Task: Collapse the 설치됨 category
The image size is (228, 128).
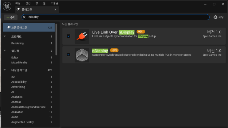Action: pos(5,51)
